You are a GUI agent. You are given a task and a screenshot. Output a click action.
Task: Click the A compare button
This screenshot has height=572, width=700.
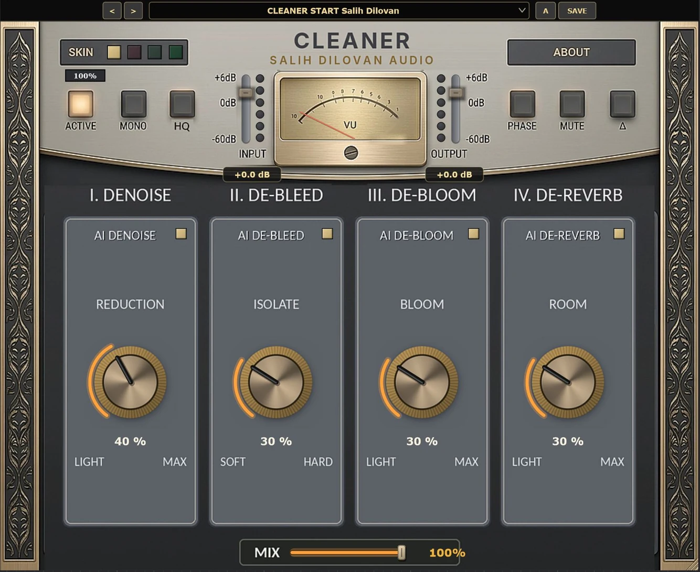[x=546, y=10]
